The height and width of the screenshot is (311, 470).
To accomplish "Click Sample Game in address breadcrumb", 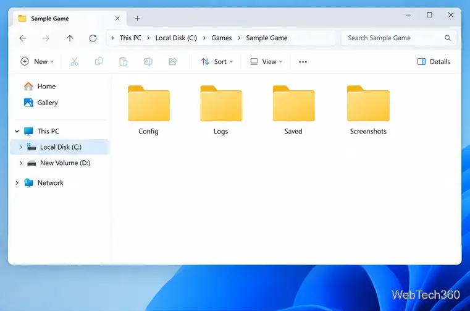I will point(267,38).
